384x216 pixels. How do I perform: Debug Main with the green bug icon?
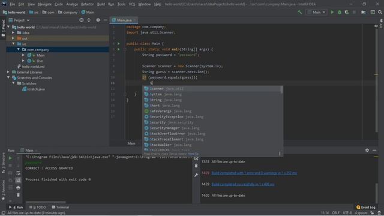tap(340, 12)
